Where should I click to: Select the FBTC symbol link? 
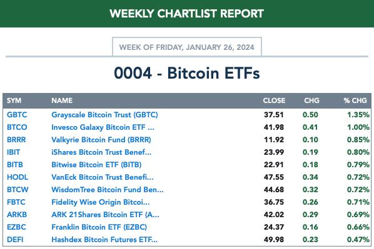pos(16,202)
